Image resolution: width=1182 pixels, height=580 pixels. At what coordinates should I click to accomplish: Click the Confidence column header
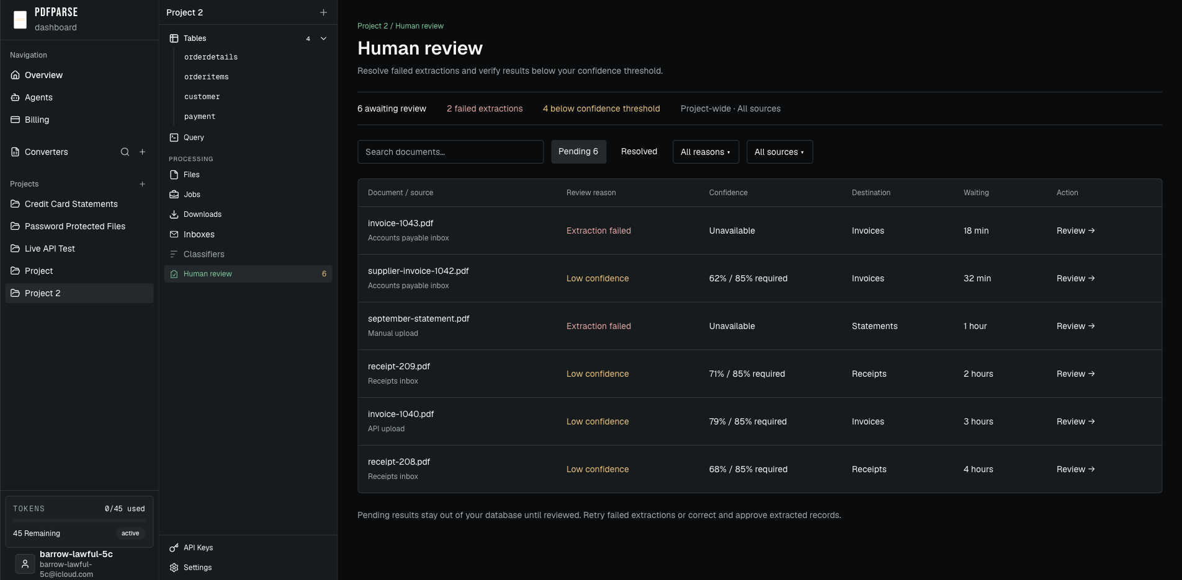tap(728, 193)
